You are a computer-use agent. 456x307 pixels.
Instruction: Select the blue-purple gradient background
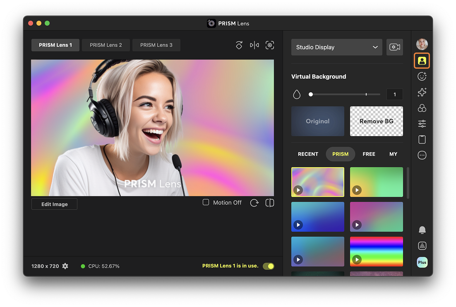[317, 217]
